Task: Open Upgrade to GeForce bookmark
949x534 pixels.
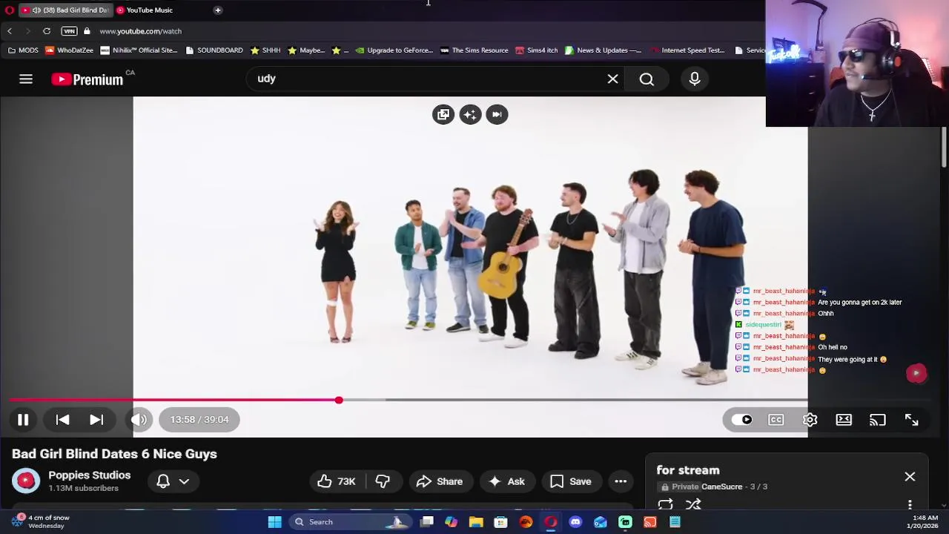Action: (394, 50)
